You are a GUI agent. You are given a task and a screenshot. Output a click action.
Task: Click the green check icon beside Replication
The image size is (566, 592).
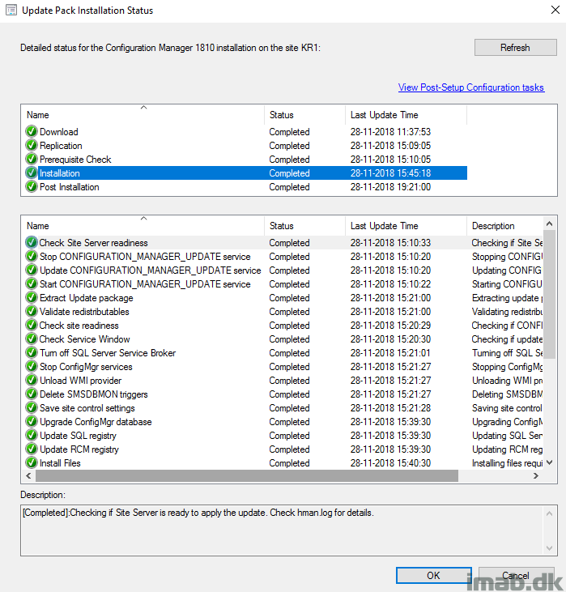click(32, 145)
